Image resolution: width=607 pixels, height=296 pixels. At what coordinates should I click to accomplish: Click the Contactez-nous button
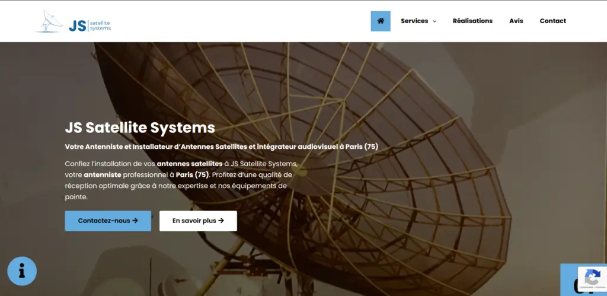(108, 221)
